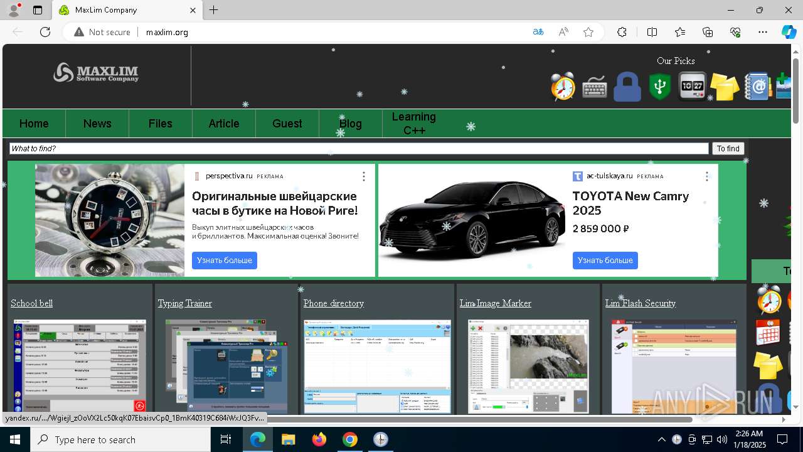Screen dimensions: 803x452
Task: Open the favorites list icon
Action: click(680, 32)
